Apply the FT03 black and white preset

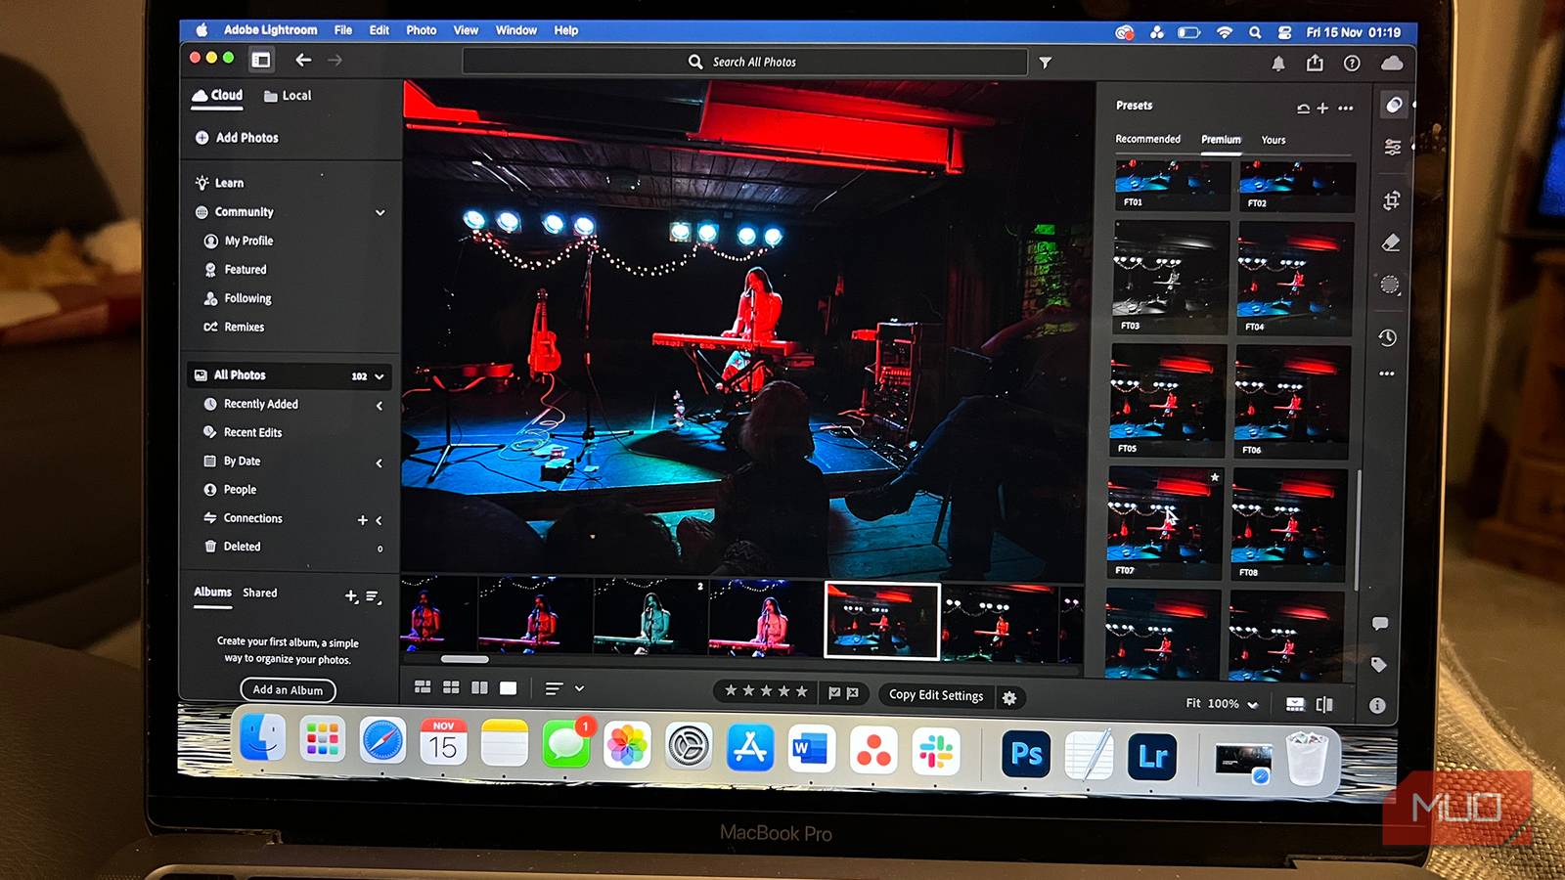[1170, 277]
